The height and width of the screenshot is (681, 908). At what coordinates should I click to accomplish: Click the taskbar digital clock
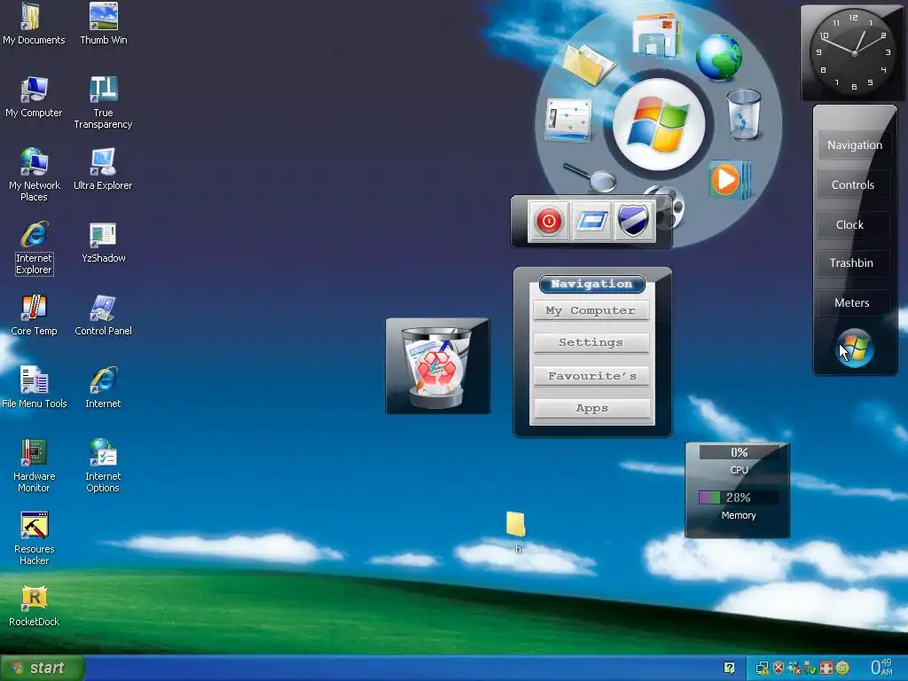(882, 667)
